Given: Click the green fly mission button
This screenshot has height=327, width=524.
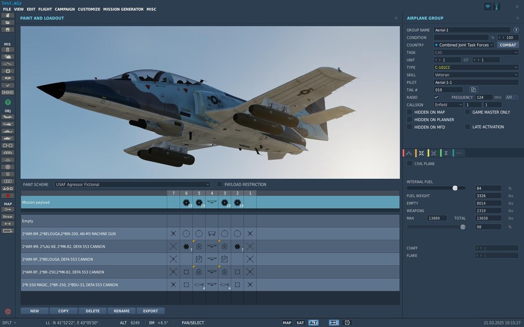Looking at the screenshot, I should (8, 103).
